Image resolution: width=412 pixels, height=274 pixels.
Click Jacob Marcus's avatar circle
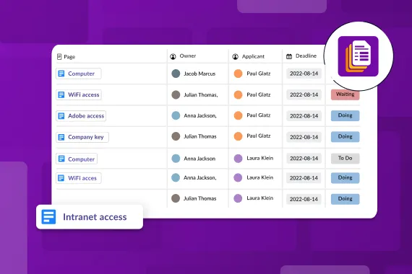click(x=176, y=74)
